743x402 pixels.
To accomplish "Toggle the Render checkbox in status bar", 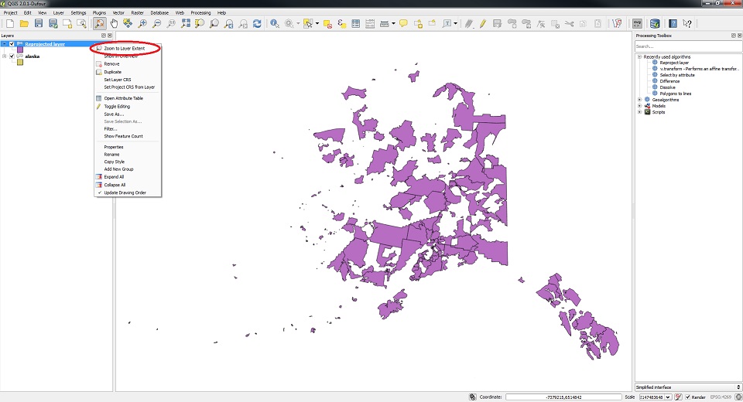I will [687, 397].
